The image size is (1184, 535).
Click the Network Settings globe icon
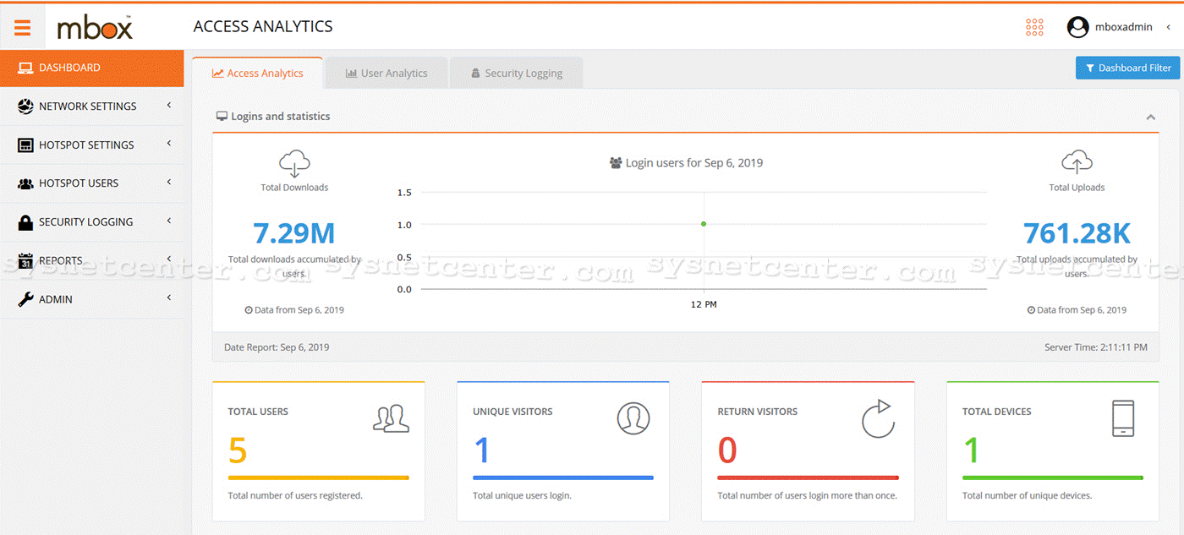point(25,106)
